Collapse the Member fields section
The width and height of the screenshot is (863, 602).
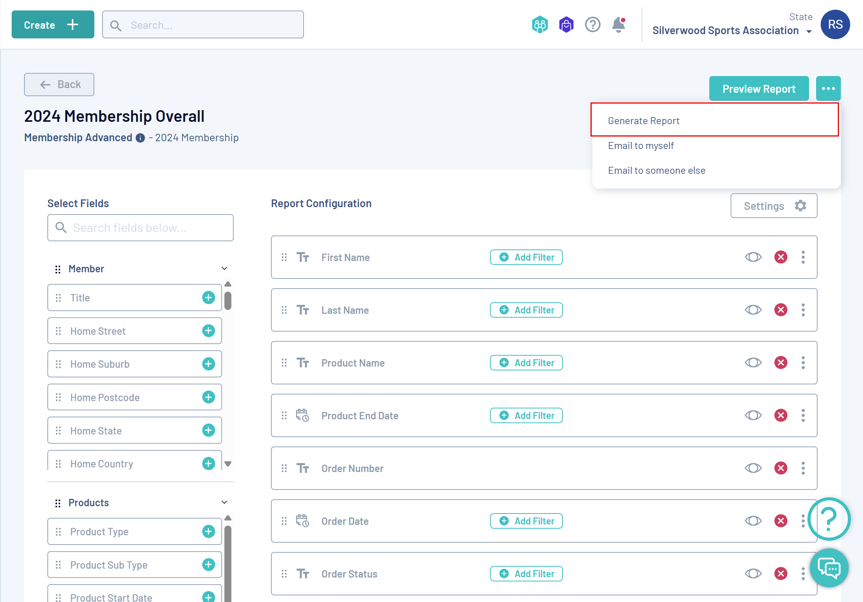point(224,268)
